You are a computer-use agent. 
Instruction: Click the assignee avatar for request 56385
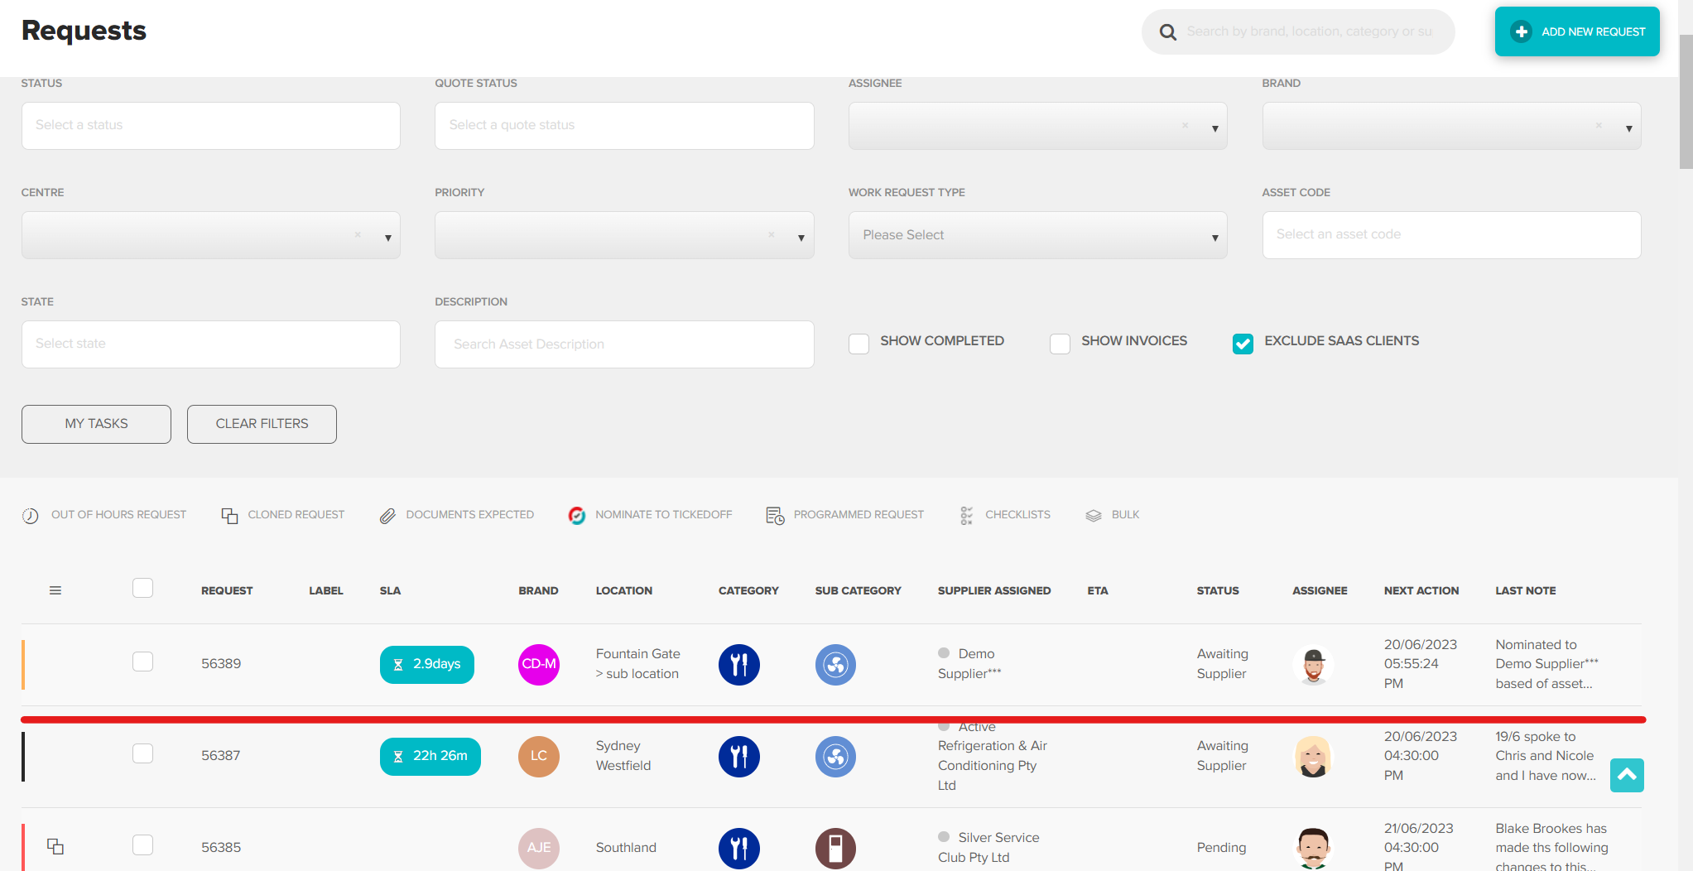(x=1313, y=848)
